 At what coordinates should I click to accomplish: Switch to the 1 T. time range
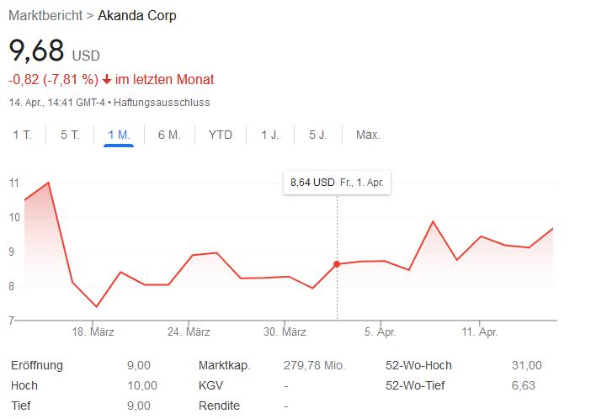[22, 135]
